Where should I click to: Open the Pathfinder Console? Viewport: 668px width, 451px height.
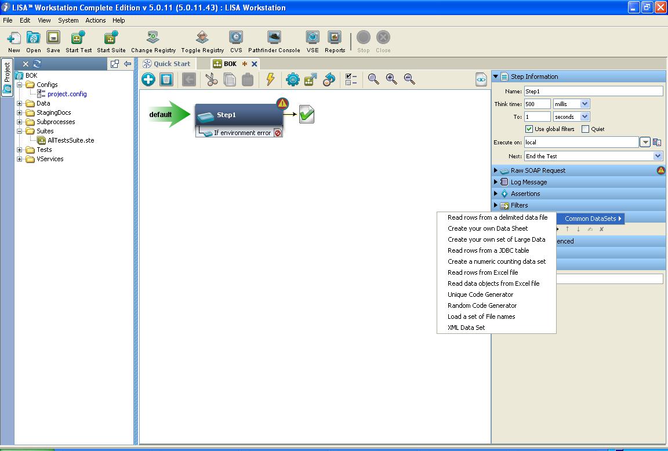(274, 38)
